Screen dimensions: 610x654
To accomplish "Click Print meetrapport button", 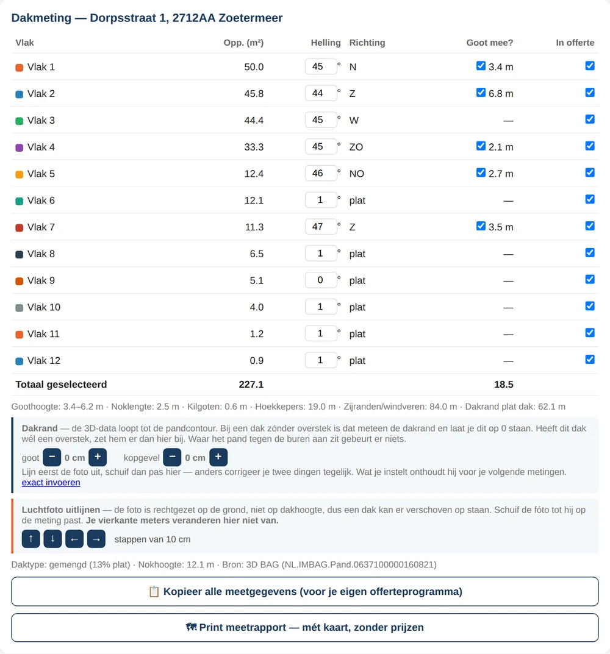I will coord(305,627).
